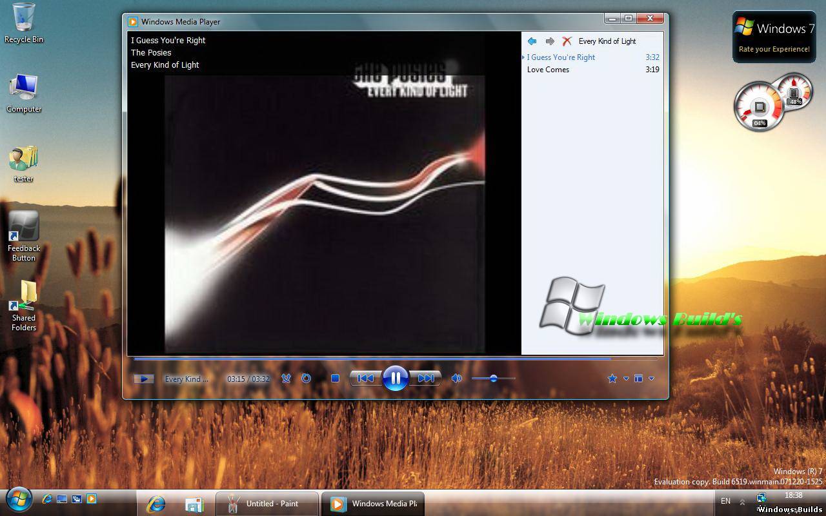Image resolution: width=826 pixels, height=516 pixels.
Task: Skip to the previous track
Action: (365, 379)
